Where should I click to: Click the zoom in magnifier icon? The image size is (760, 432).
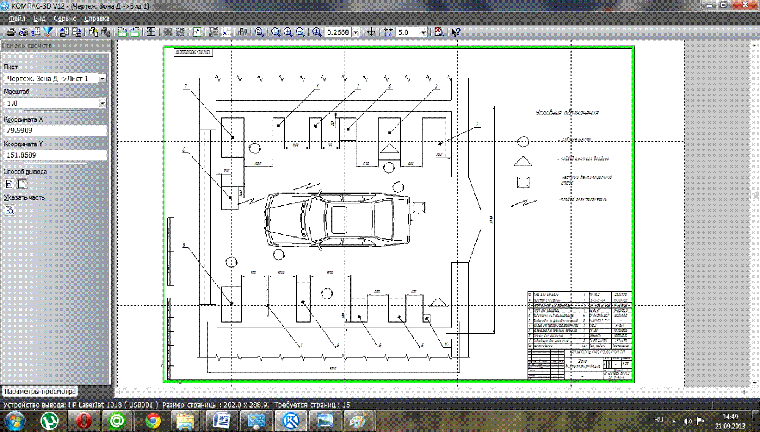point(288,32)
